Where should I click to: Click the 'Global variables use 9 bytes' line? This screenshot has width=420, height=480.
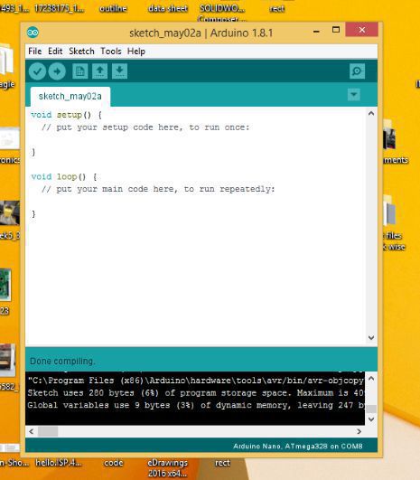coord(196,405)
